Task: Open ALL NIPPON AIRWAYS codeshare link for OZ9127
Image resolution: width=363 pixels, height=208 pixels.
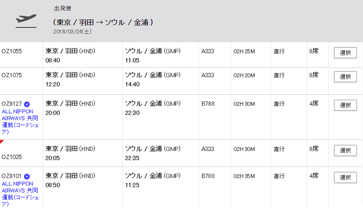Action: pyautogui.click(x=20, y=121)
